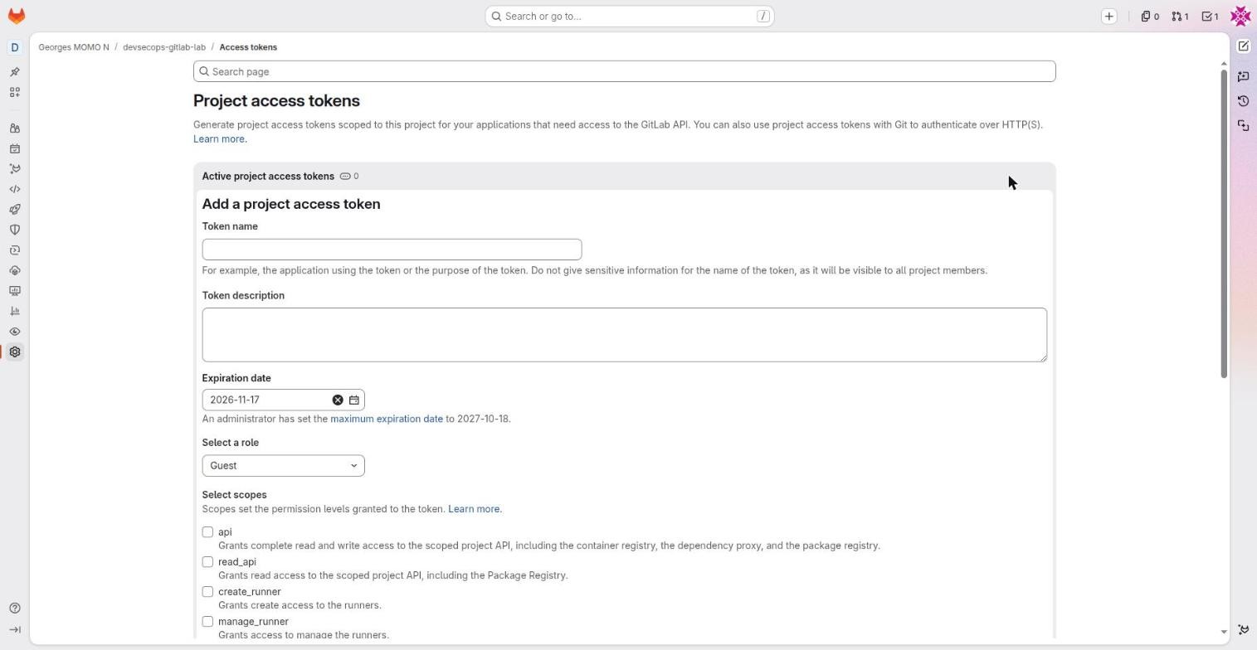Open merge requests counter icon
The width and height of the screenshot is (1257, 650).
pyautogui.click(x=1180, y=16)
